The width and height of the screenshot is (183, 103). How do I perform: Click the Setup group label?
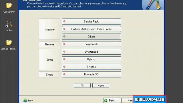(49, 60)
